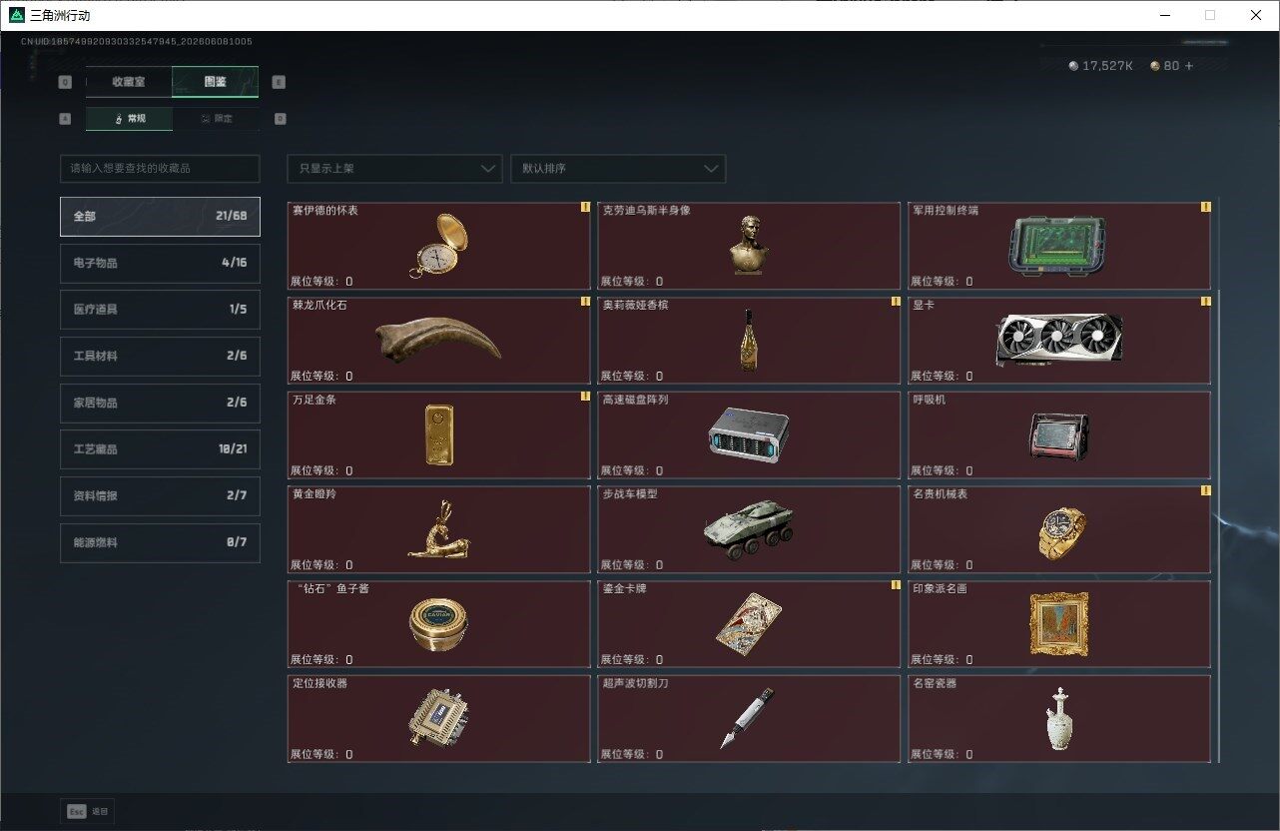Viewport: 1280px width, 831px height.
Task: Click the E key hint beside 图鉴
Action: 279,82
